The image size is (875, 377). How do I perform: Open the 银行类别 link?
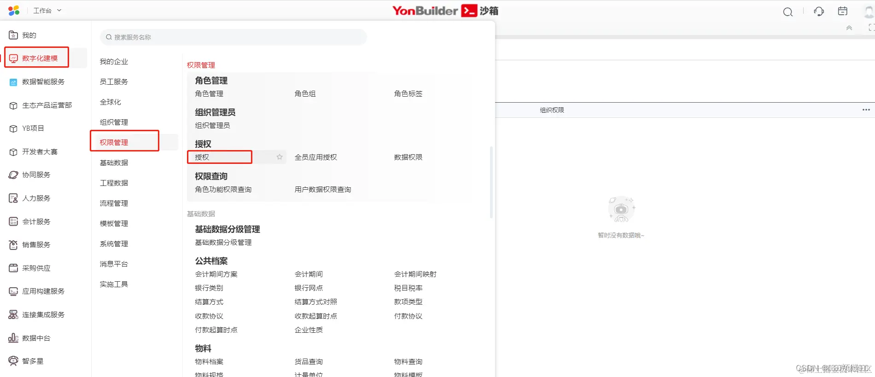[209, 288]
